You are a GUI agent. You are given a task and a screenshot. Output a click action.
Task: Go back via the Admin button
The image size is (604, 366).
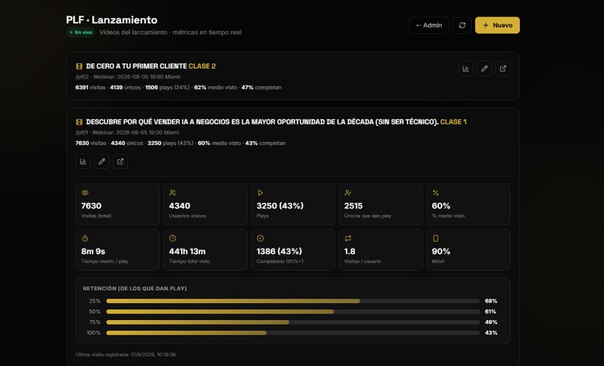[x=429, y=25]
